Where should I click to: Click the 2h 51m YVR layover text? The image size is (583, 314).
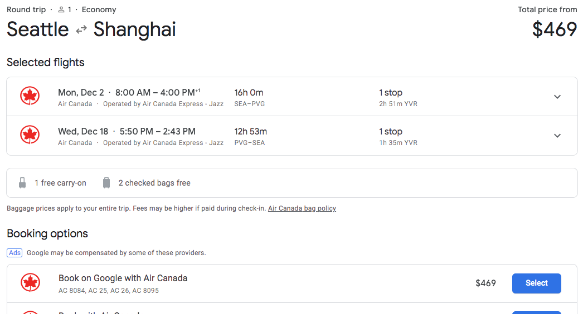coord(398,104)
